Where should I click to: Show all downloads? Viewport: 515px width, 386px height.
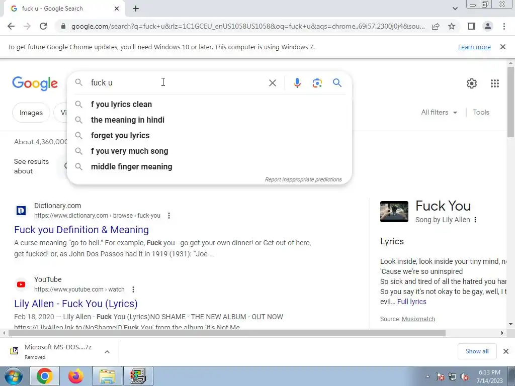pyautogui.click(x=477, y=351)
